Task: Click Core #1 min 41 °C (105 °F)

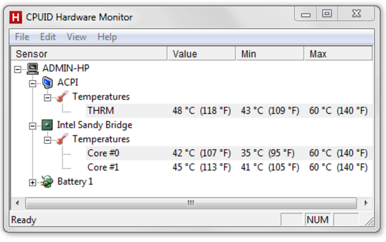Action: click(270, 167)
